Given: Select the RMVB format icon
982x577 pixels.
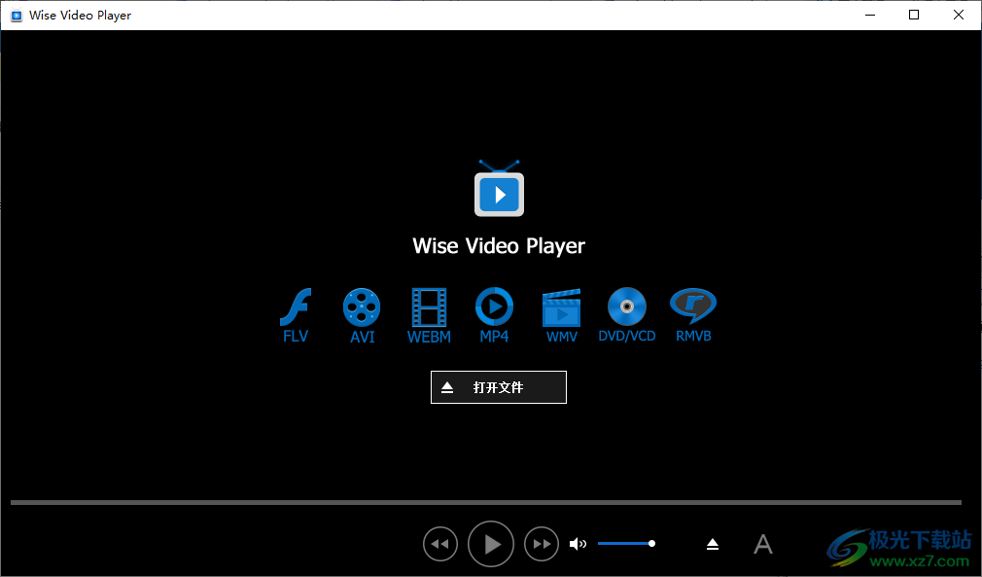Looking at the screenshot, I should tap(693, 309).
